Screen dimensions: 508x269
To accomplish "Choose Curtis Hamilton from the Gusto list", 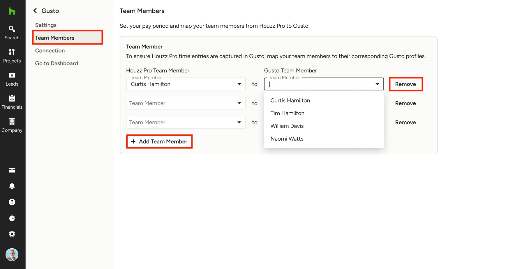I will point(324,100).
